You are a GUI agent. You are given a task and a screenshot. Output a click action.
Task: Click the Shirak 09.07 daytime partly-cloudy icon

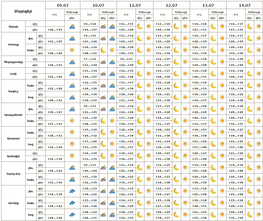pos(72,27)
